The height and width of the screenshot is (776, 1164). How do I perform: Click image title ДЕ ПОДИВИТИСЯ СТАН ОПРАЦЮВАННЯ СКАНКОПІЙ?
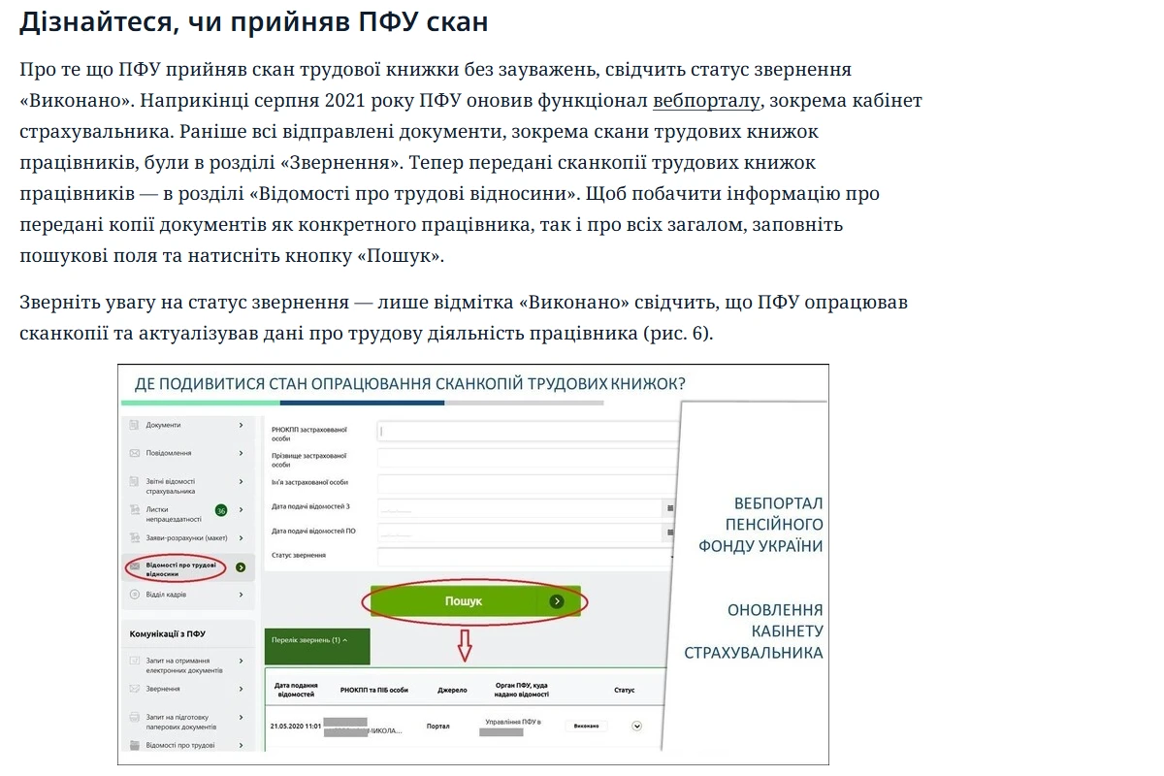tap(410, 383)
